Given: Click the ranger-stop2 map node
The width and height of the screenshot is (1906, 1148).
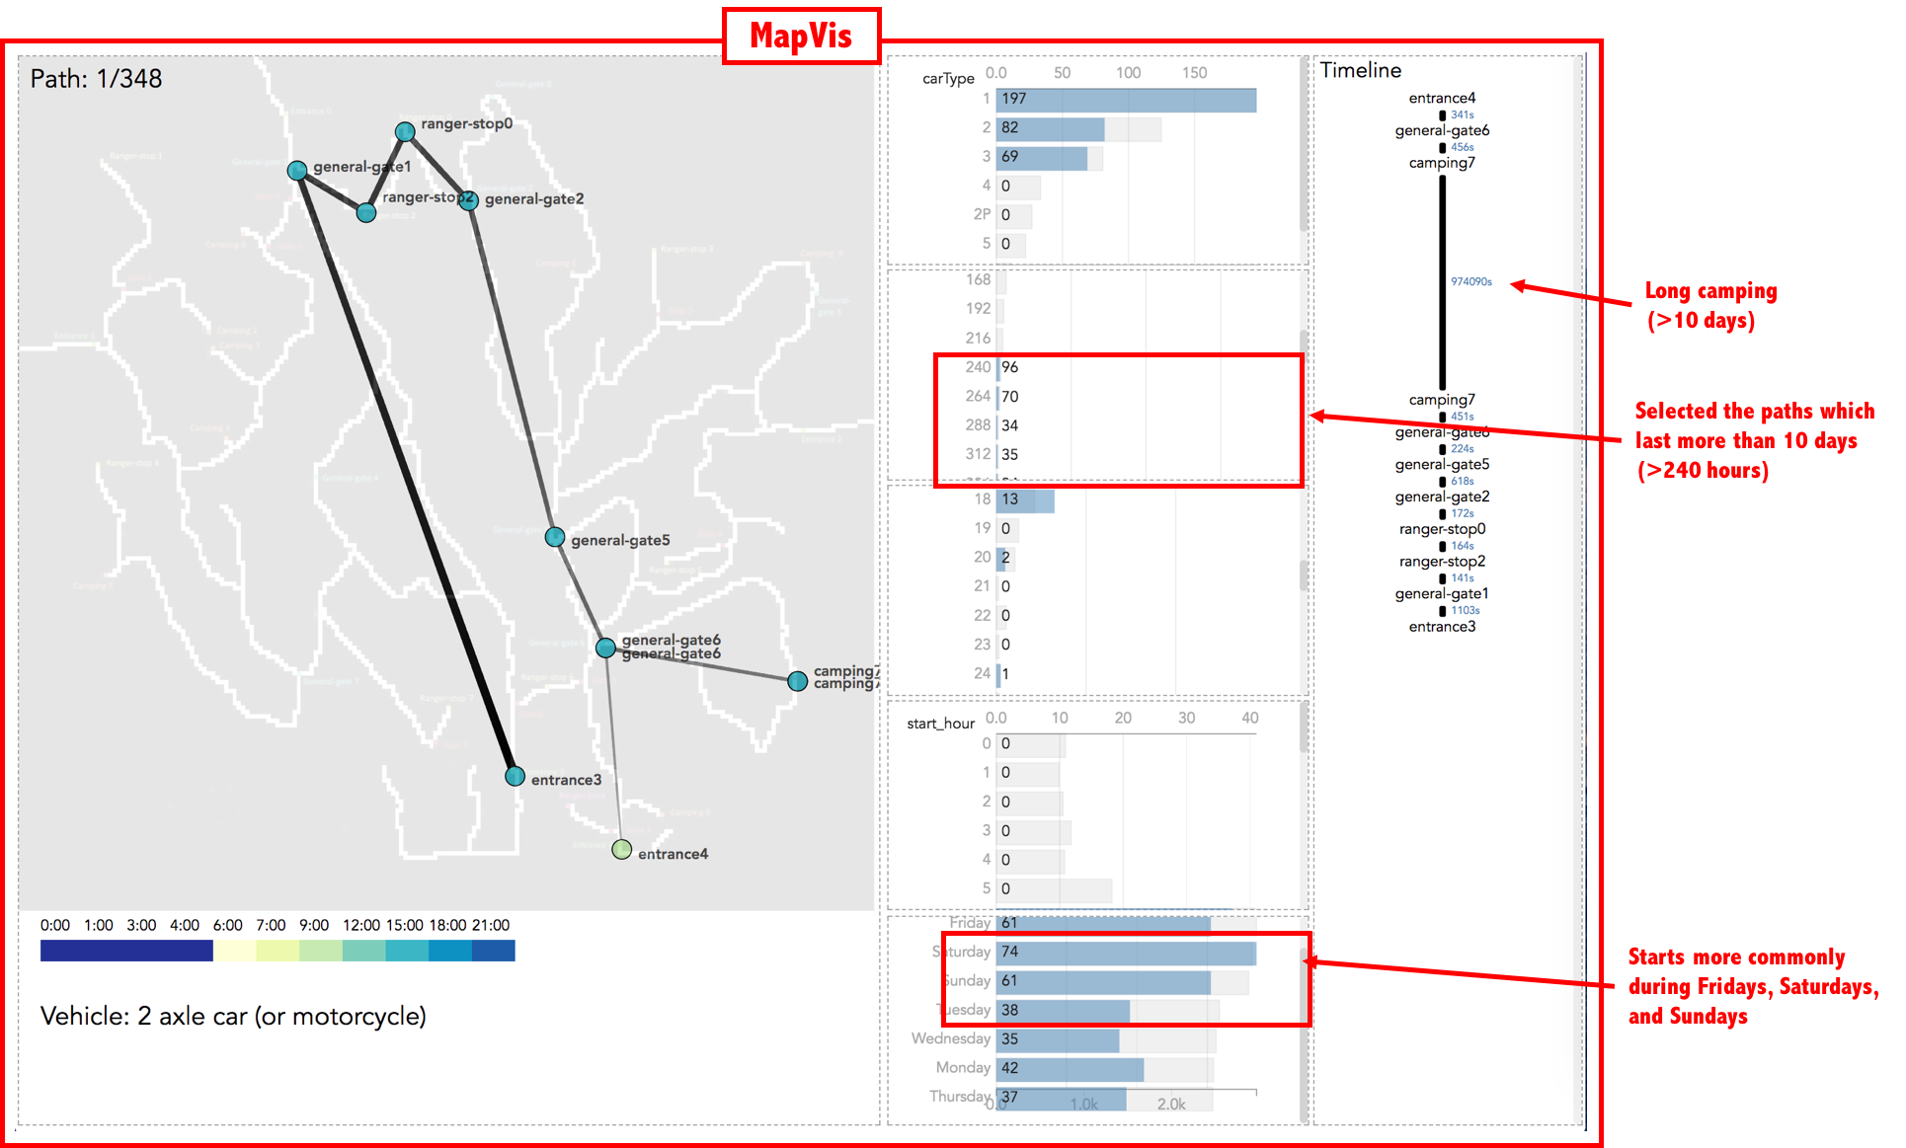Looking at the screenshot, I should tap(366, 212).
